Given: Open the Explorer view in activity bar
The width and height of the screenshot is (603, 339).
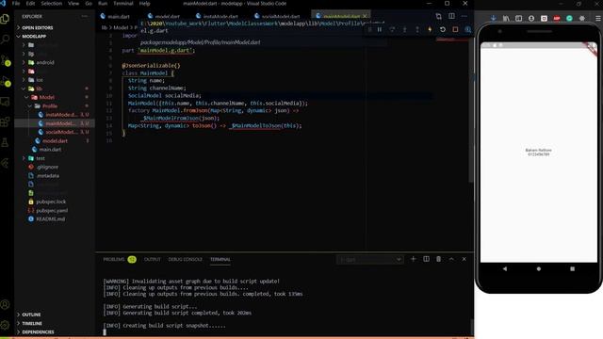Looking at the screenshot, I should 5,19.
